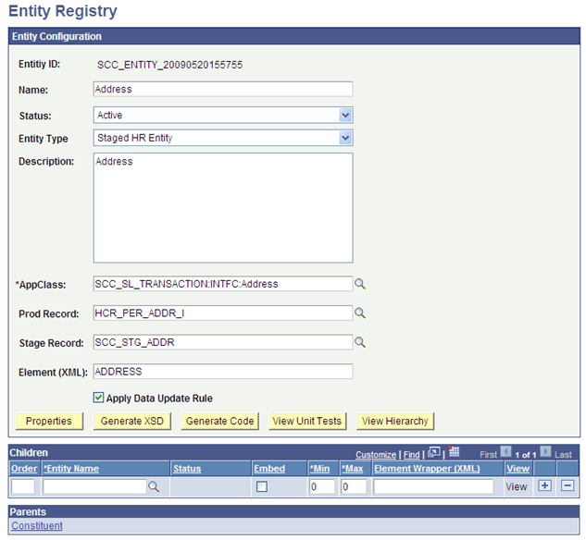Open AppClass lookup magnifier
Image resolution: width=586 pixels, height=540 pixels.
coord(360,284)
